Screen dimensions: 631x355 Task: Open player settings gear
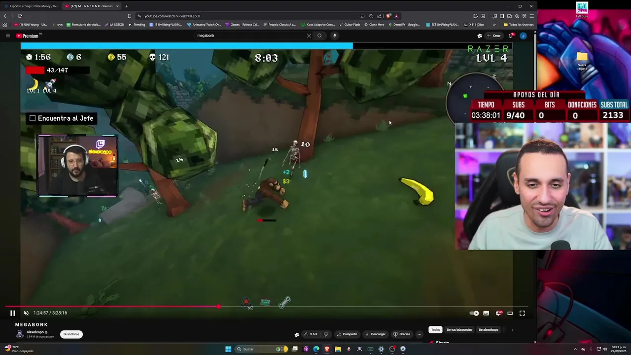[x=498, y=313]
